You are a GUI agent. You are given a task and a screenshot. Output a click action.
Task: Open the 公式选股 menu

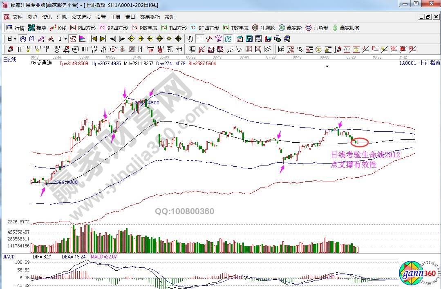[x=81, y=17]
